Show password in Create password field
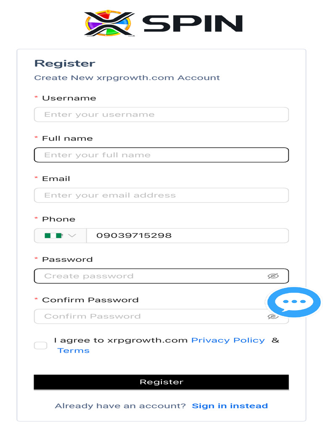The height and width of the screenshot is (431, 323). [x=273, y=276]
